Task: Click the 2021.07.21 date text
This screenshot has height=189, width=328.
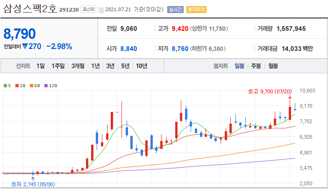Action: 118,9
